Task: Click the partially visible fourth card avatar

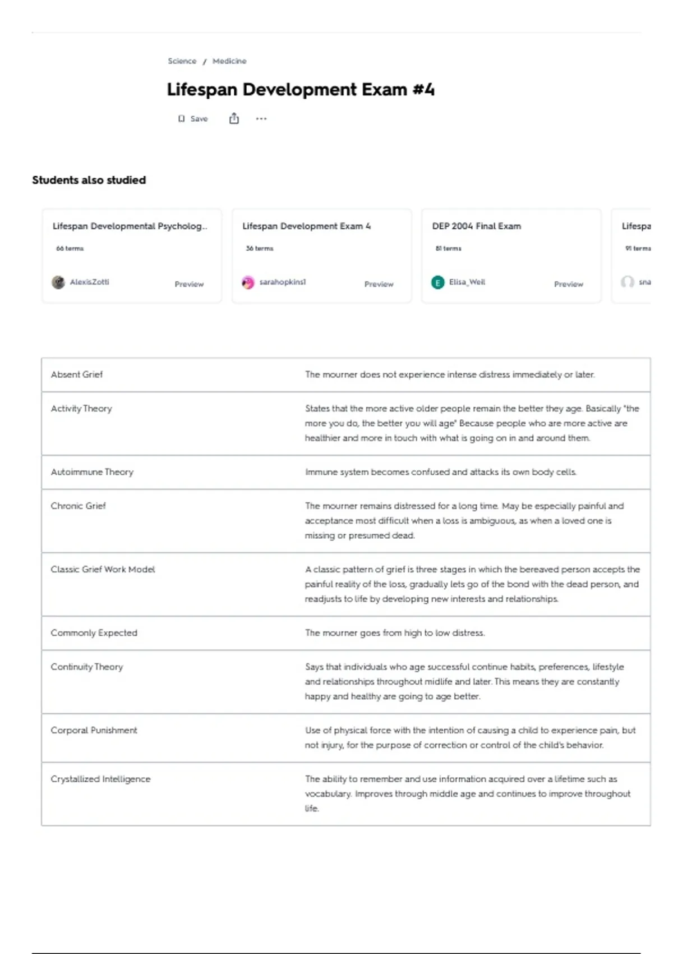Action: pos(628,282)
